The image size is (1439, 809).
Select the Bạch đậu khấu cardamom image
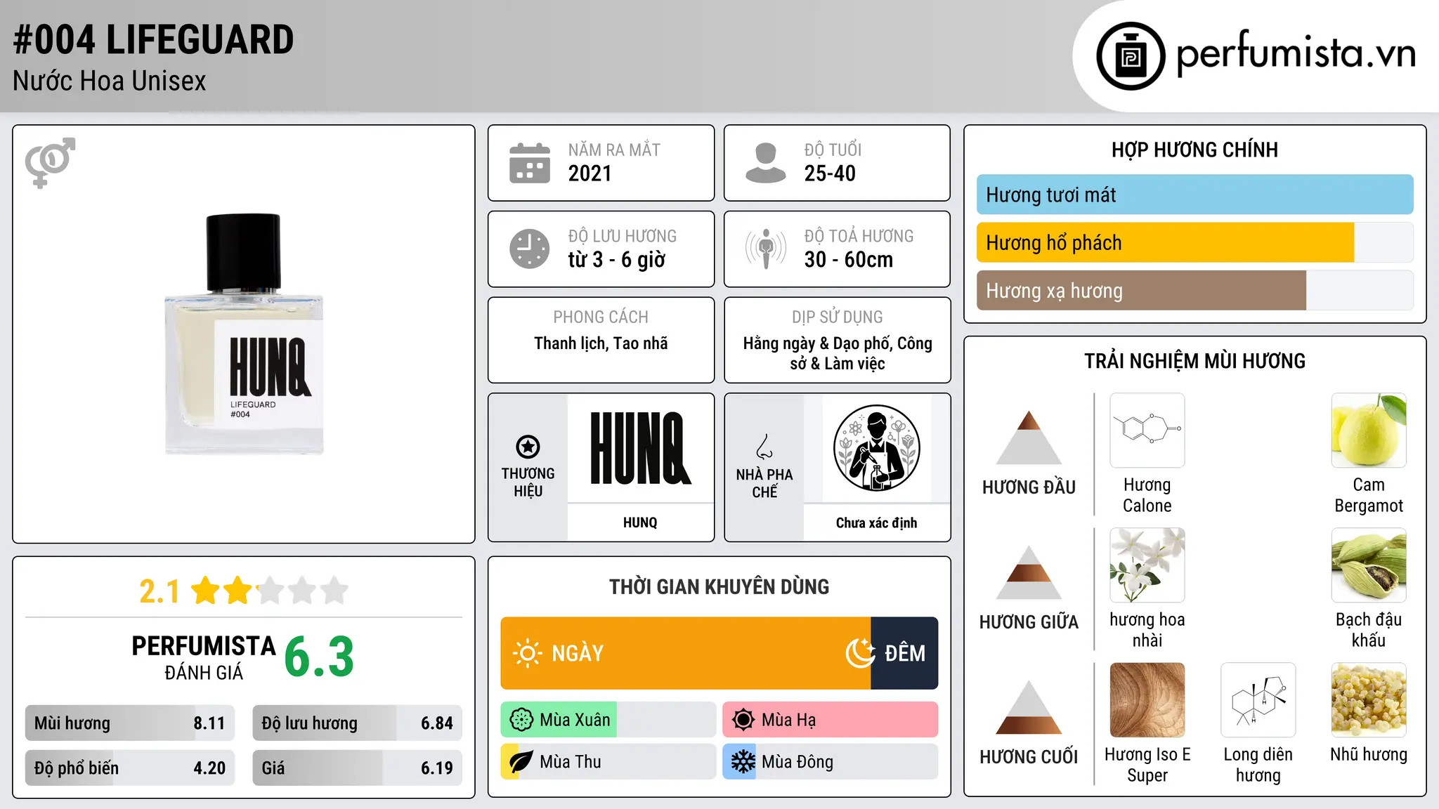pyautogui.click(x=1369, y=565)
